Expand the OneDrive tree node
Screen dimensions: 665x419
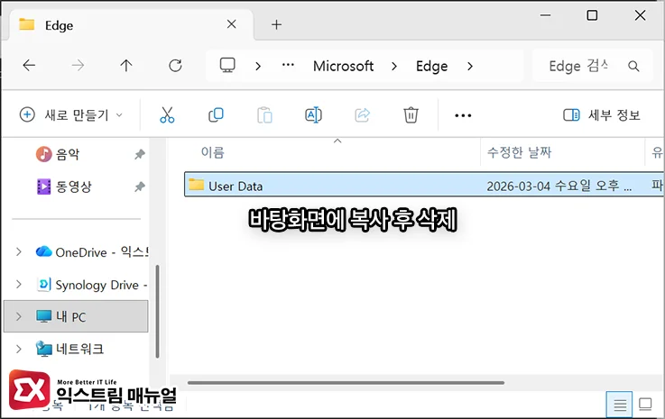click(19, 252)
